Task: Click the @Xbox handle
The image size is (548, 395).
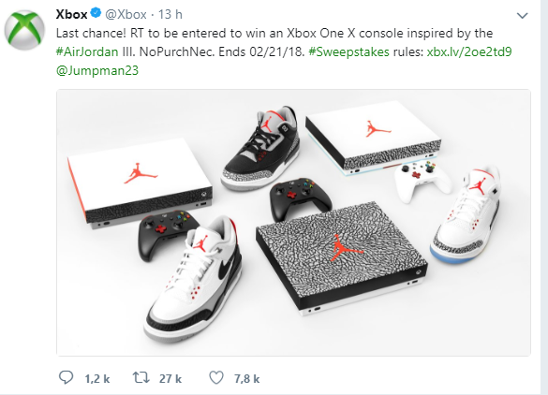Action: tap(126, 14)
